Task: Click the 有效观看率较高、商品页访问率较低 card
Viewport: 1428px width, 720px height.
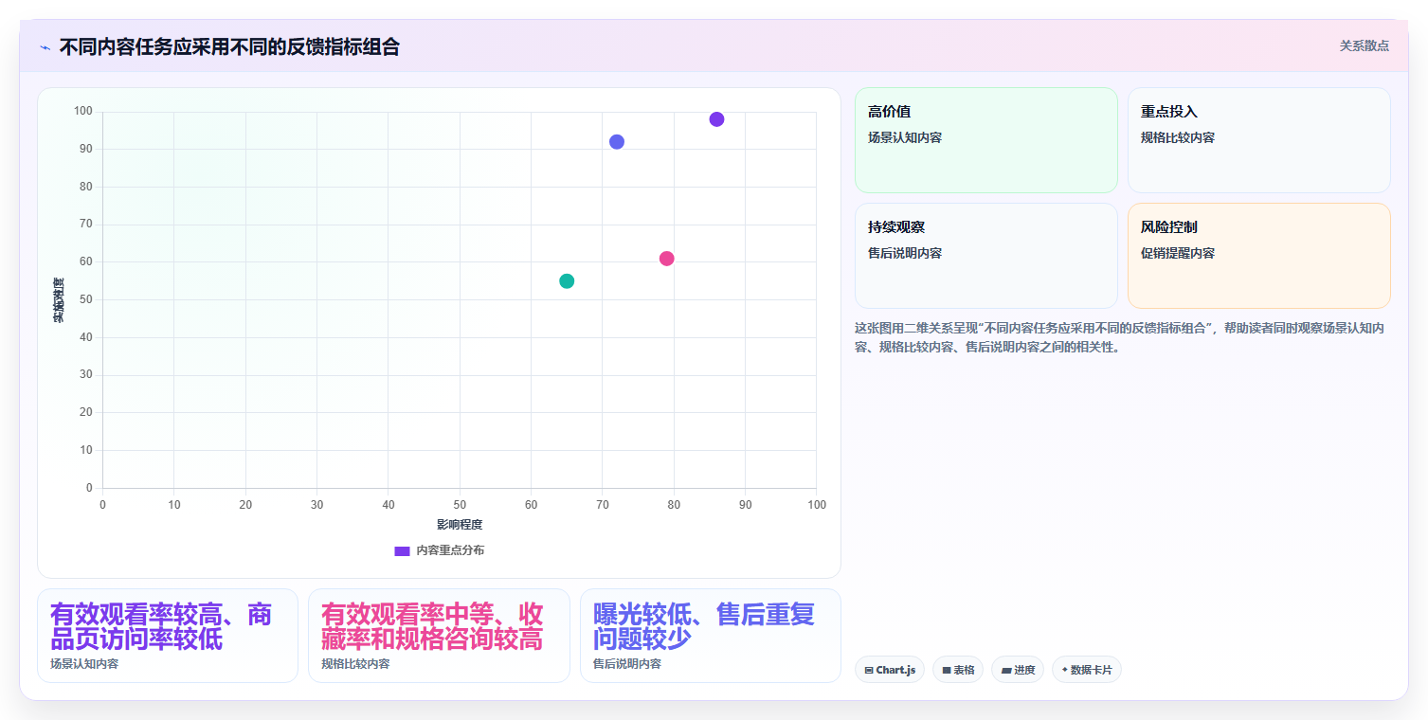Action: pos(168,636)
